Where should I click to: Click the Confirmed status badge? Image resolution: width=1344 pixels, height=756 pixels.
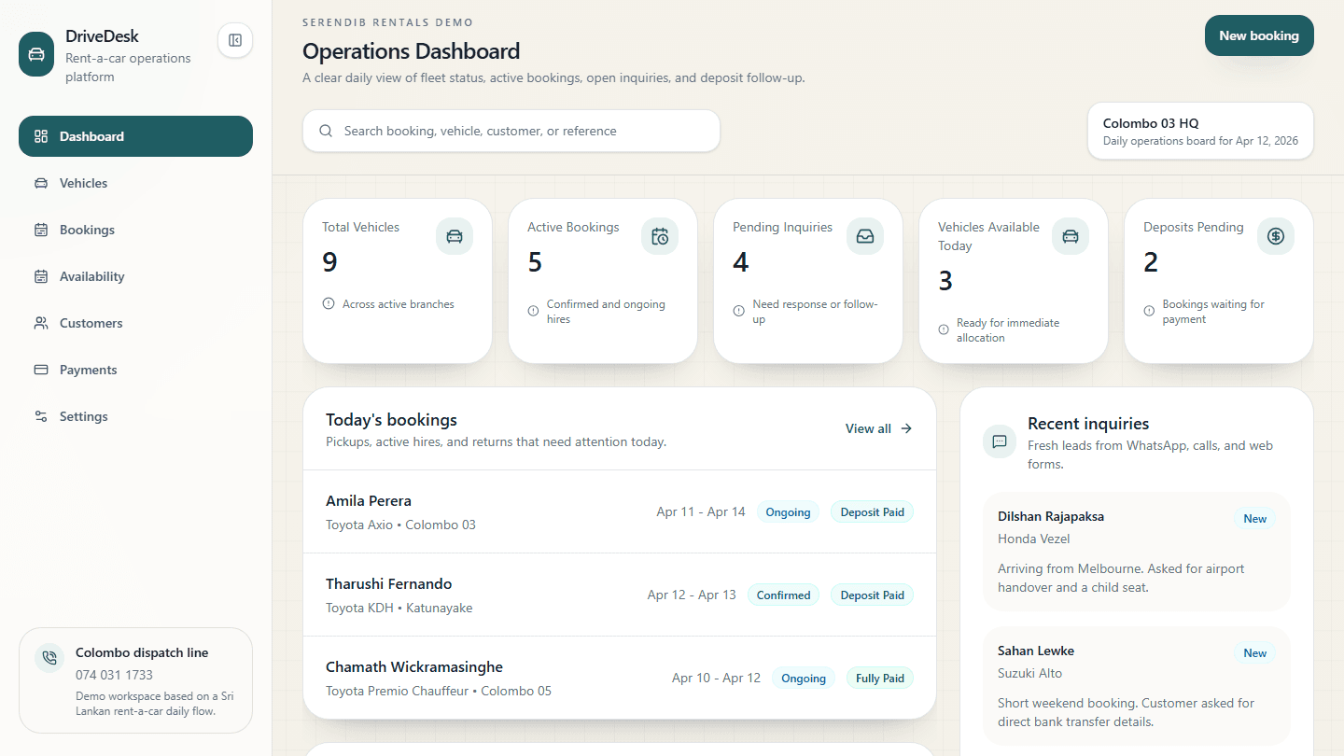783,595
